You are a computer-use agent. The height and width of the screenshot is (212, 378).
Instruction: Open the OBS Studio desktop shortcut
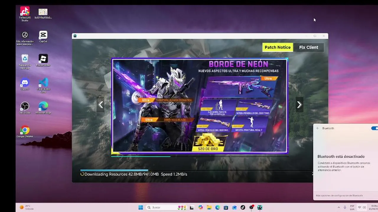coord(25,108)
